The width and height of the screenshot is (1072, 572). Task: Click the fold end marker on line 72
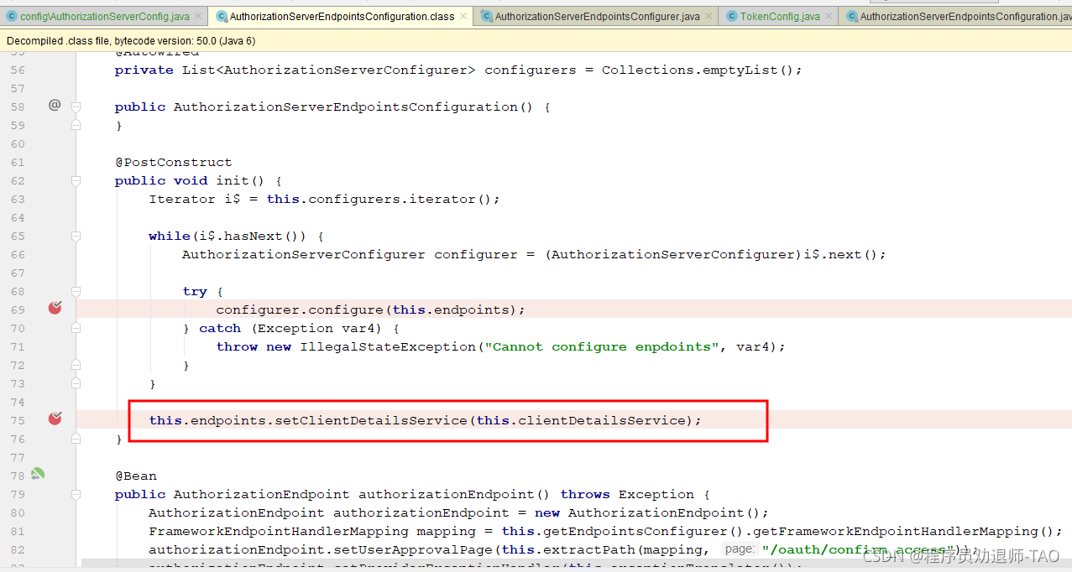click(76, 365)
